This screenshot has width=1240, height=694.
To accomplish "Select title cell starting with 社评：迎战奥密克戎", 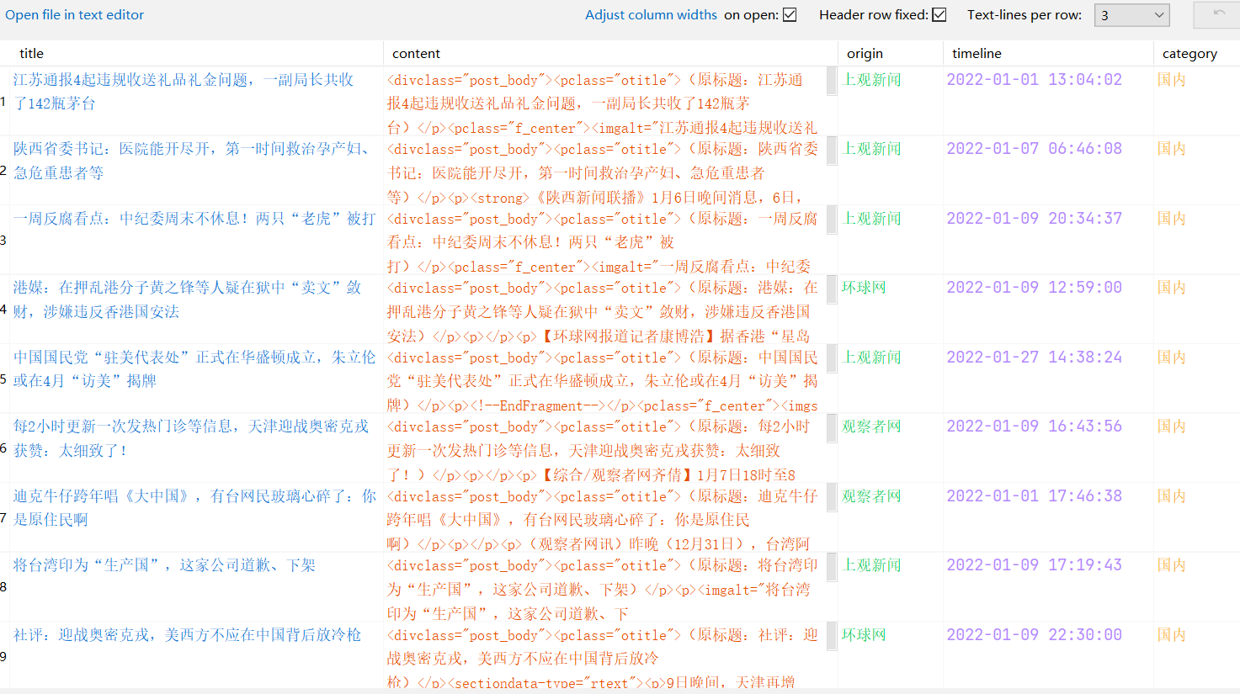I will (195, 656).
